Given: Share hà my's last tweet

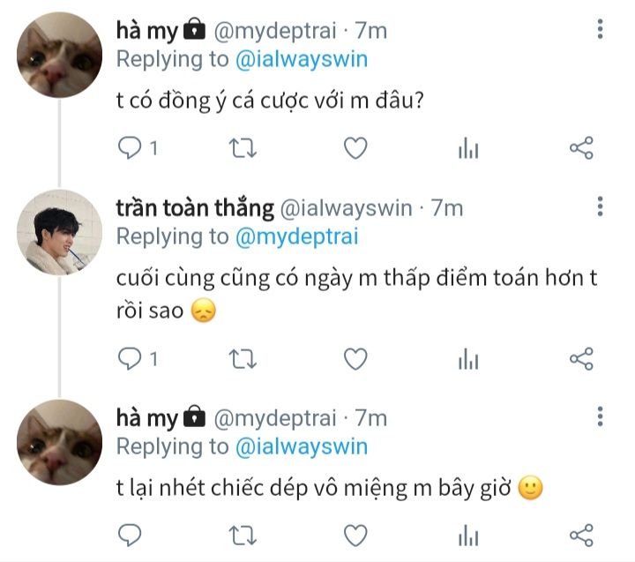Looking at the screenshot, I should coord(581,536).
